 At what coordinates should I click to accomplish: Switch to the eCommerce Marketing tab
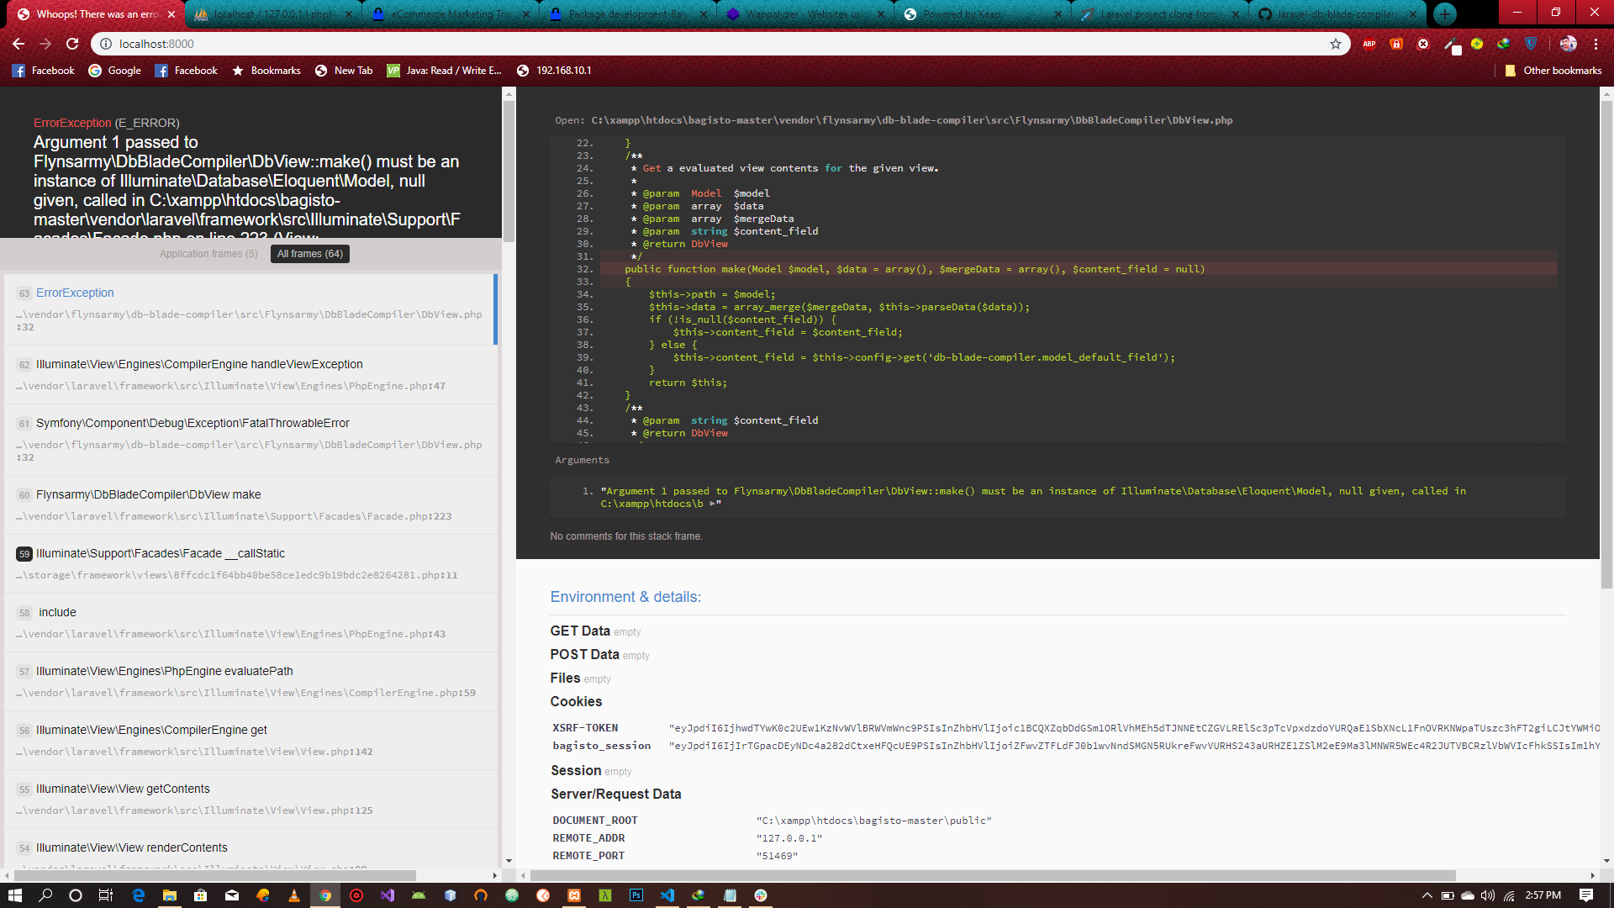tap(450, 14)
